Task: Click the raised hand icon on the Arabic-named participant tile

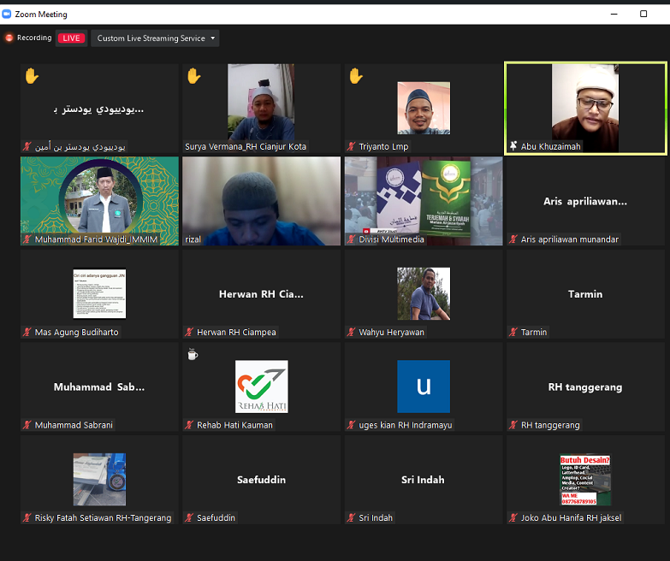Action: click(32, 76)
